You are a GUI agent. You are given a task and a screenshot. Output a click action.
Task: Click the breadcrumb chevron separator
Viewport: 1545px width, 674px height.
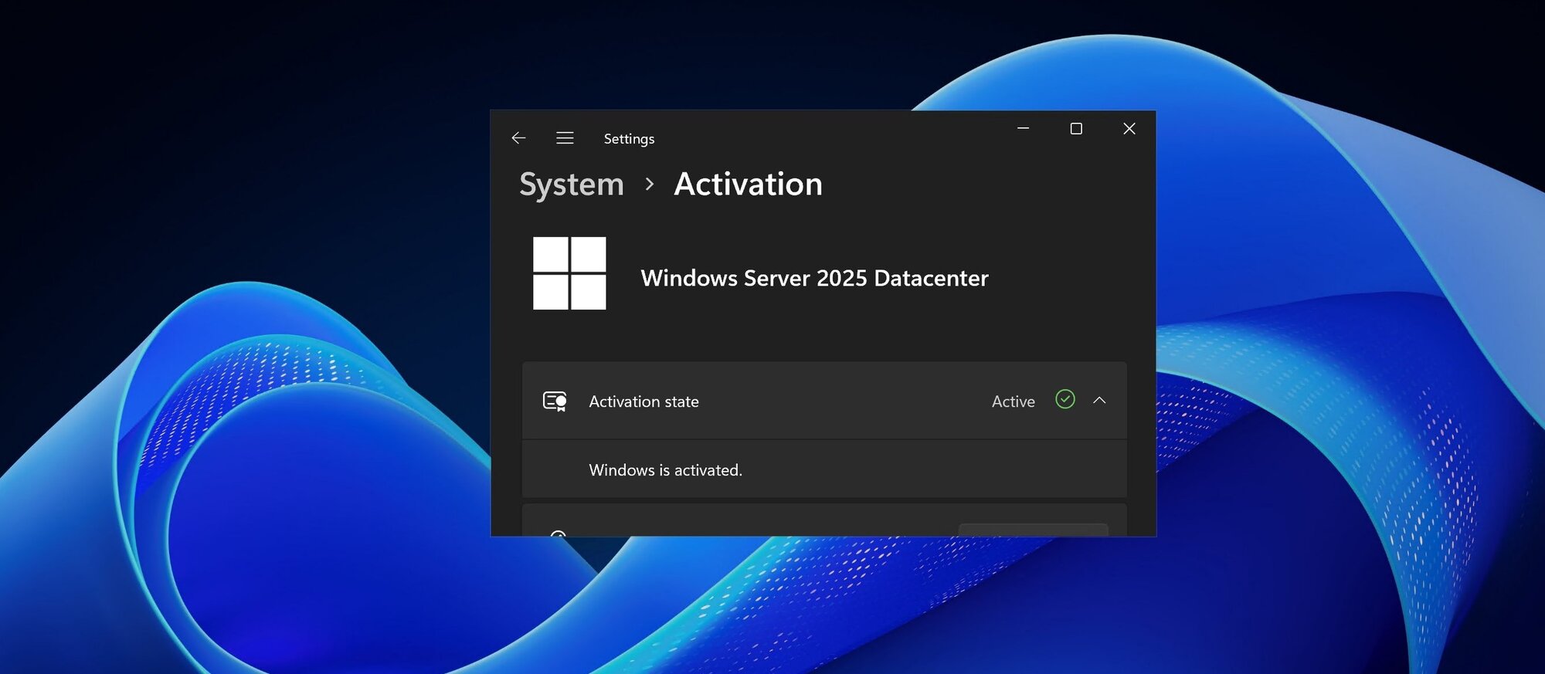[650, 185]
